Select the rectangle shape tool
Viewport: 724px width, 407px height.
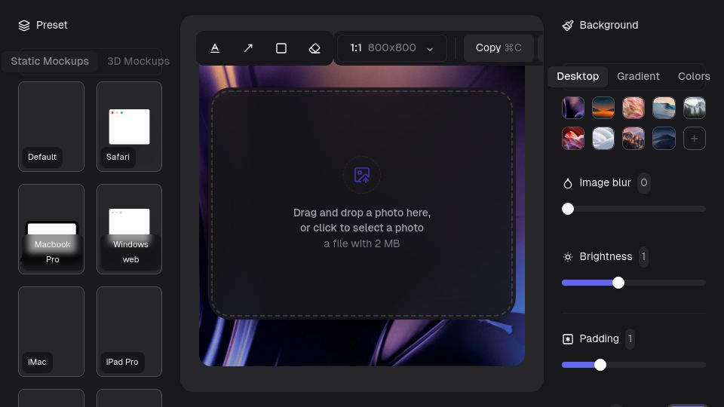coord(281,48)
